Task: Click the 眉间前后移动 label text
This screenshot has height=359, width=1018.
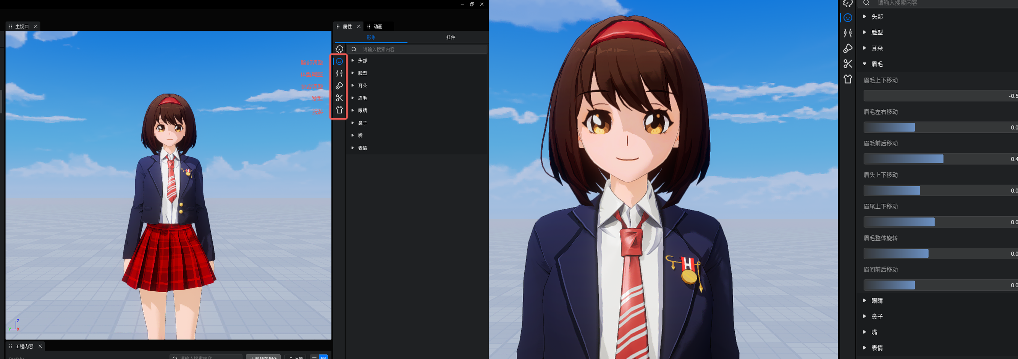Action: click(x=881, y=270)
